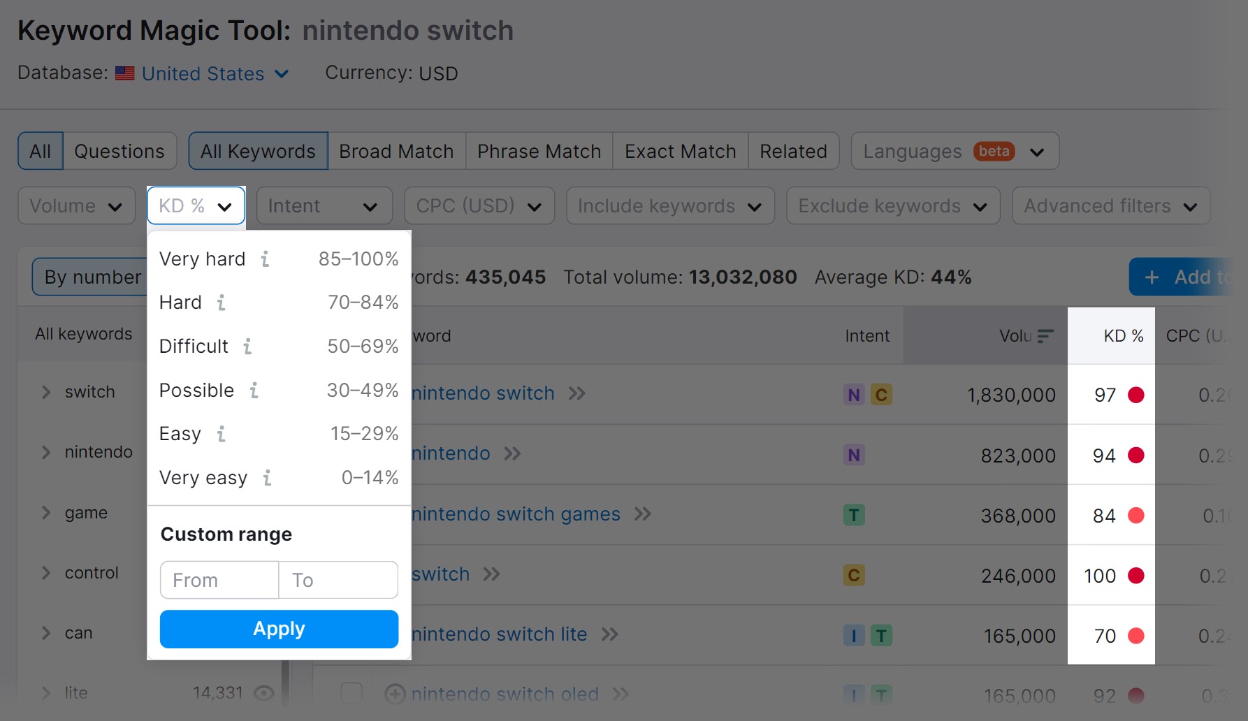Click plus icon beside nintendo switch oled
1248x721 pixels.
pyautogui.click(x=395, y=694)
